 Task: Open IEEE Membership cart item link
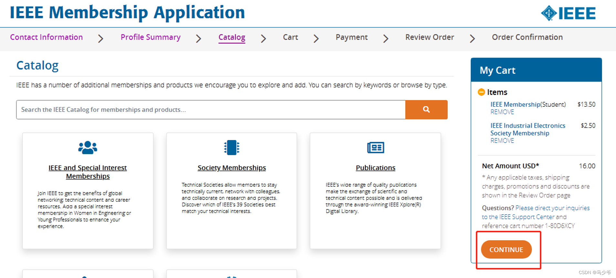click(x=515, y=104)
